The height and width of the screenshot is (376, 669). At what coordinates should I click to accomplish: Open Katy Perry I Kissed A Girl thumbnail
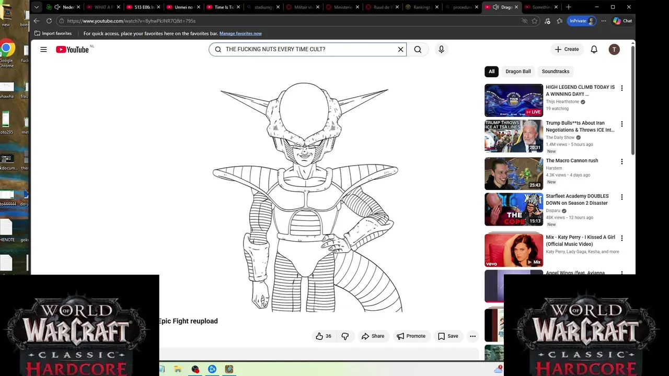pyautogui.click(x=514, y=250)
